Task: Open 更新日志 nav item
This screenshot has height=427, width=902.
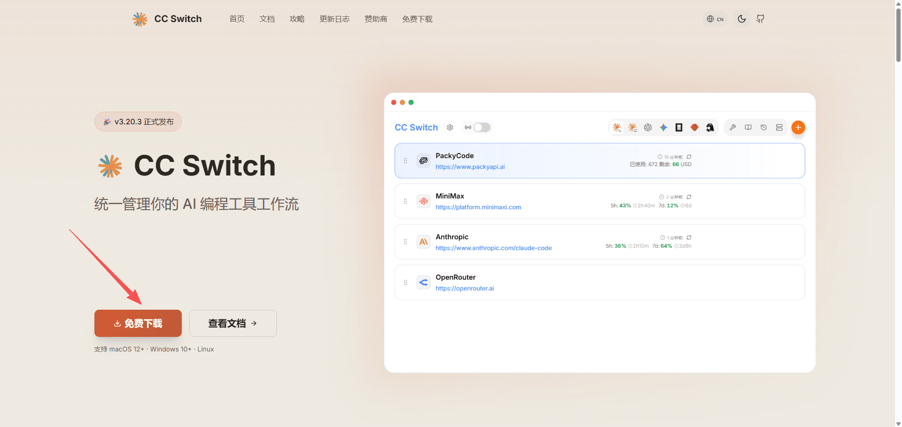Action: (x=334, y=19)
